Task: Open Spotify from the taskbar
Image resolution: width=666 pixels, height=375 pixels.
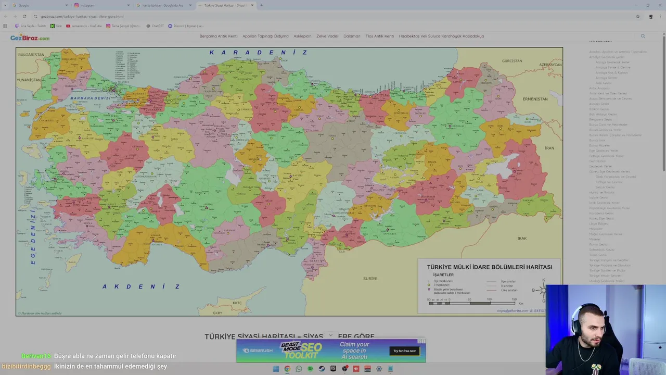Action: click(310, 369)
